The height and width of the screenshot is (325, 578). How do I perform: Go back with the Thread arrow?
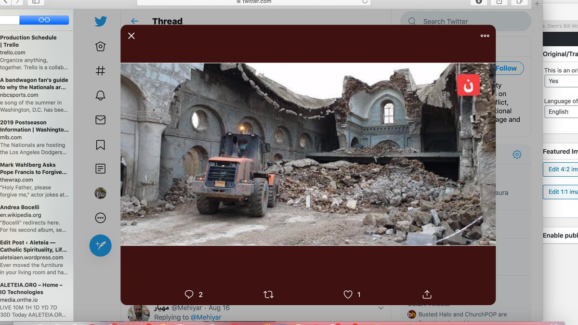point(134,21)
